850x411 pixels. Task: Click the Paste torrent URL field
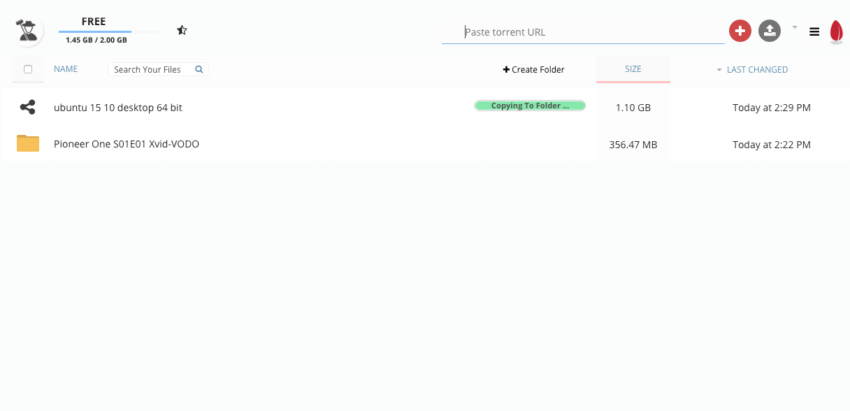(x=583, y=31)
